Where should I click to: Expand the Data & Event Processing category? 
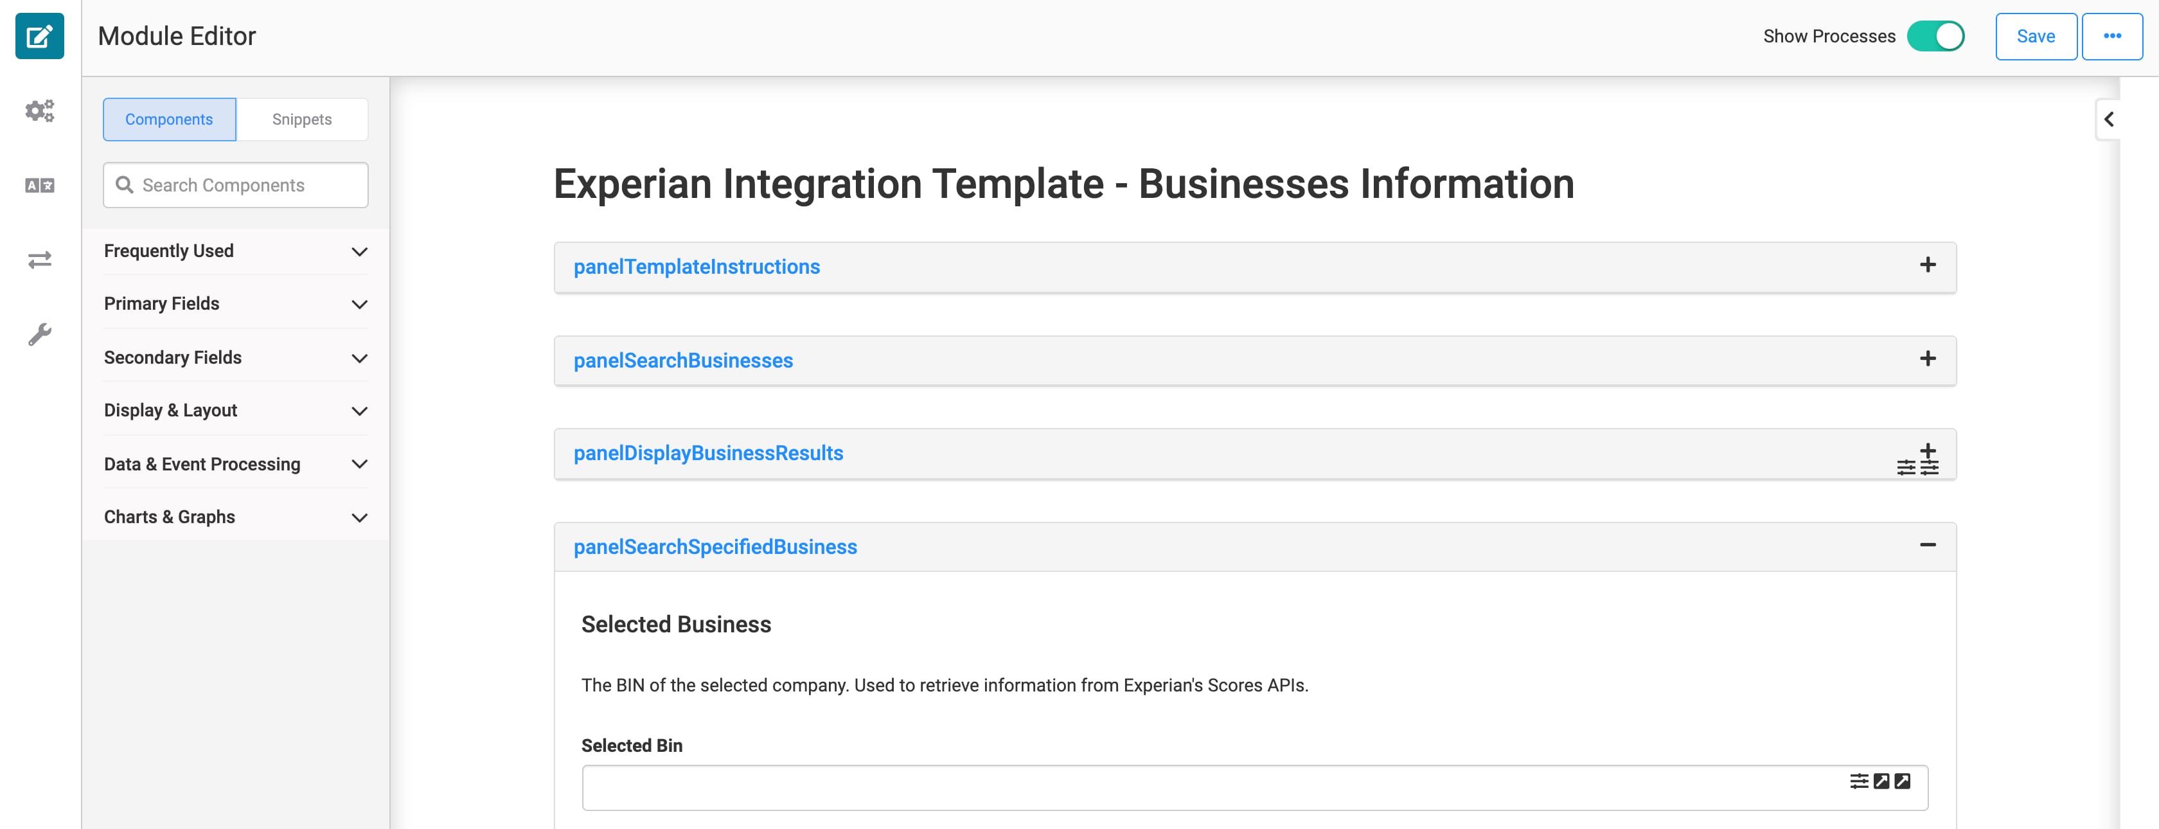coord(236,463)
